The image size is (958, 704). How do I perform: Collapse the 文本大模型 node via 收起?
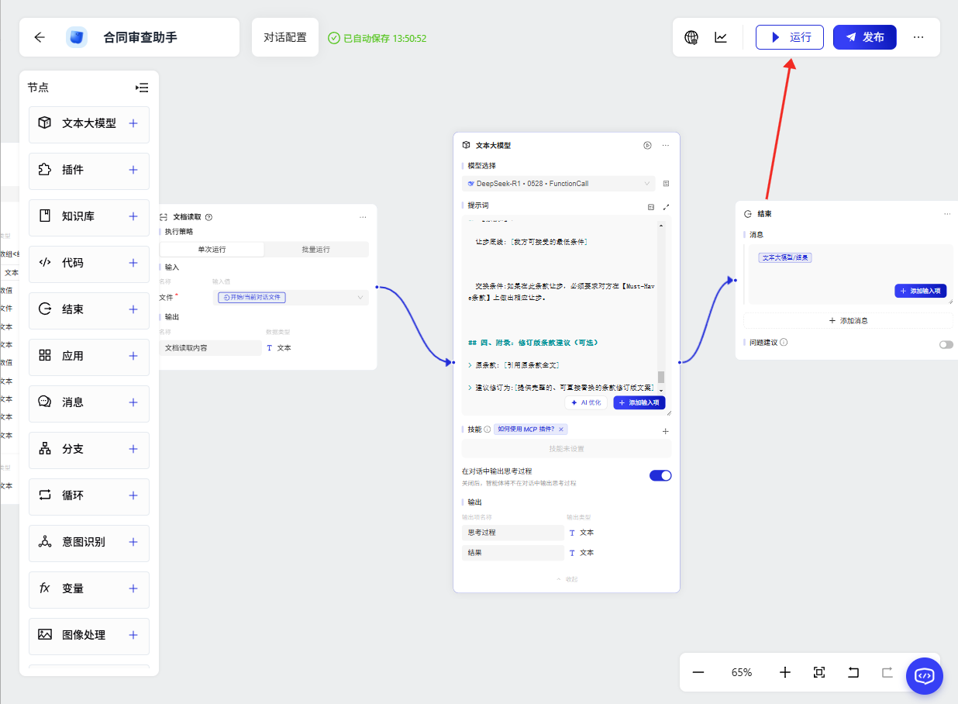point(567,579)
